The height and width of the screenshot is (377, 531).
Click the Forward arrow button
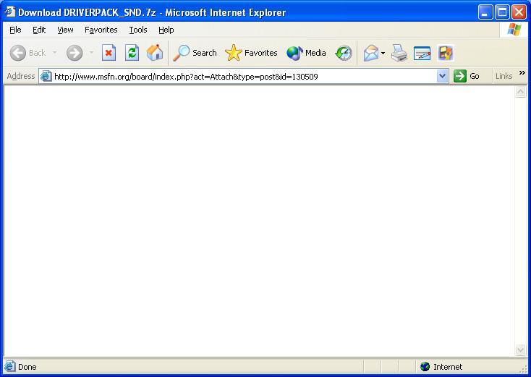click(75, 53)
